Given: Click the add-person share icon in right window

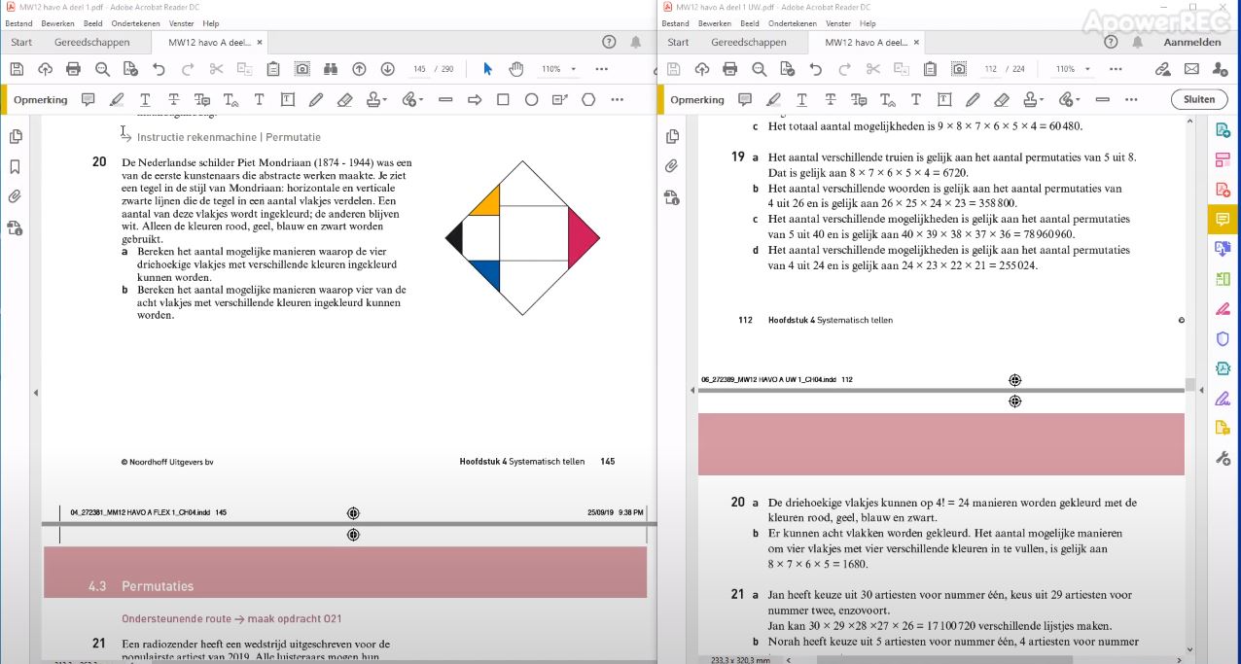Looking at the screenshot, I should point(1220,69).
